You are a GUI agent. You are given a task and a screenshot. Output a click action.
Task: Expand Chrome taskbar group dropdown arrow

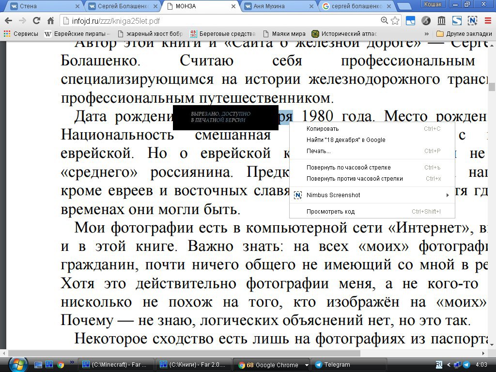coord(307,365)
